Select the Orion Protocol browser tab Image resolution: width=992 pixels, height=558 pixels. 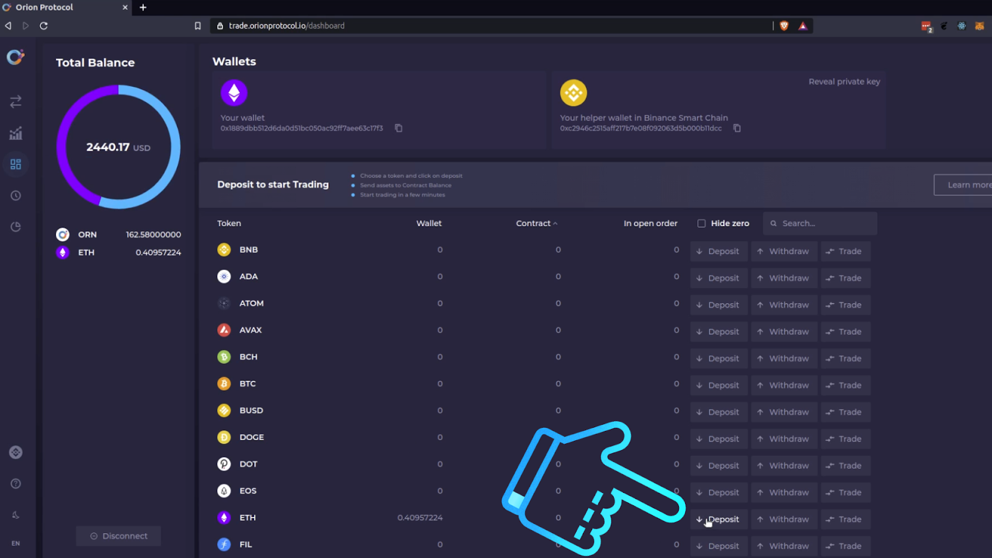(65, 7)
